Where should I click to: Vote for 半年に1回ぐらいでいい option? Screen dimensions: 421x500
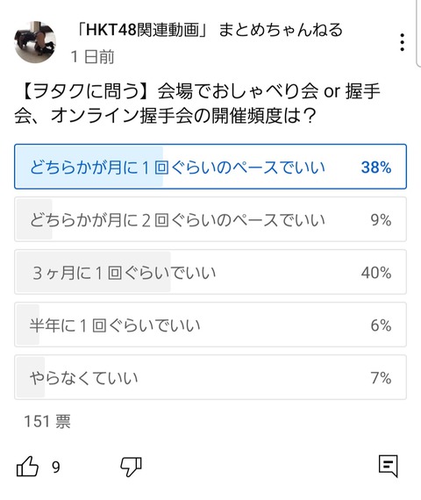coord(210,325)
